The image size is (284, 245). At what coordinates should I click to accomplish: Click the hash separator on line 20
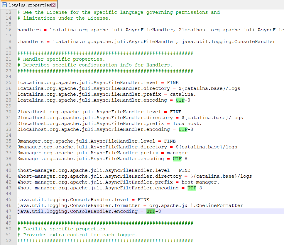105,53
